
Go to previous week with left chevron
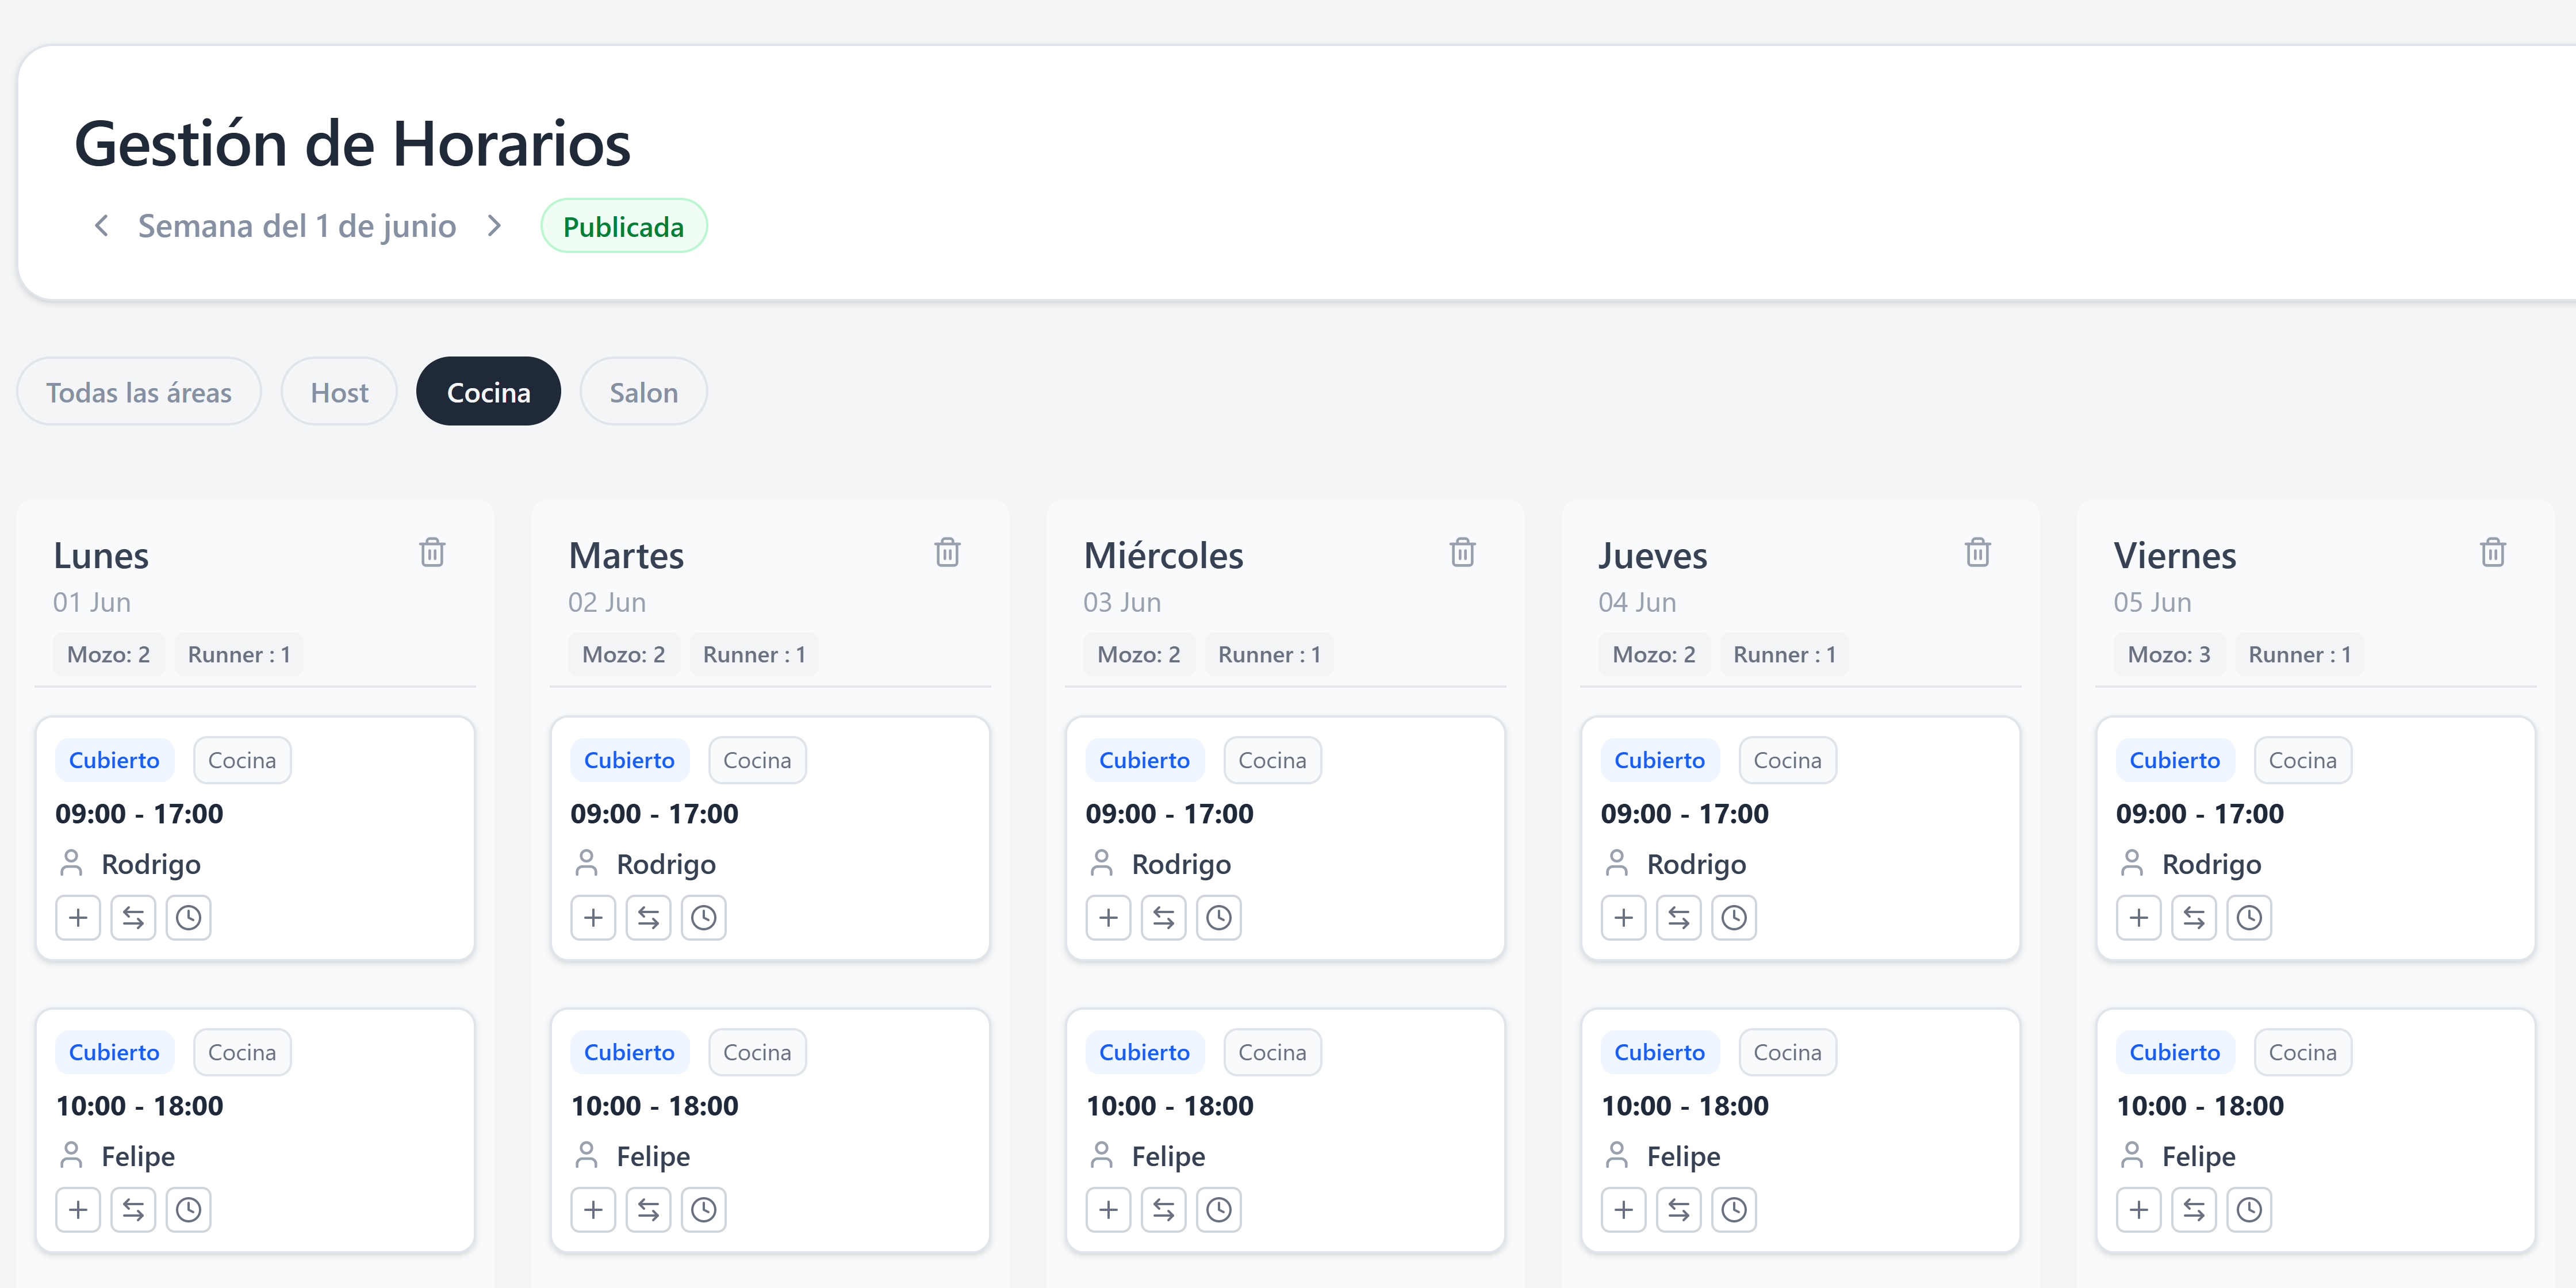(101, 226)
